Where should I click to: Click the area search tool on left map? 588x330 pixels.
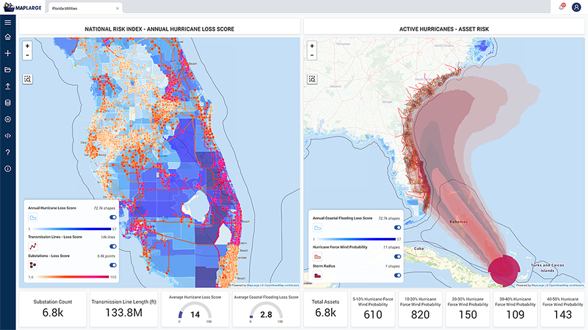27,79
